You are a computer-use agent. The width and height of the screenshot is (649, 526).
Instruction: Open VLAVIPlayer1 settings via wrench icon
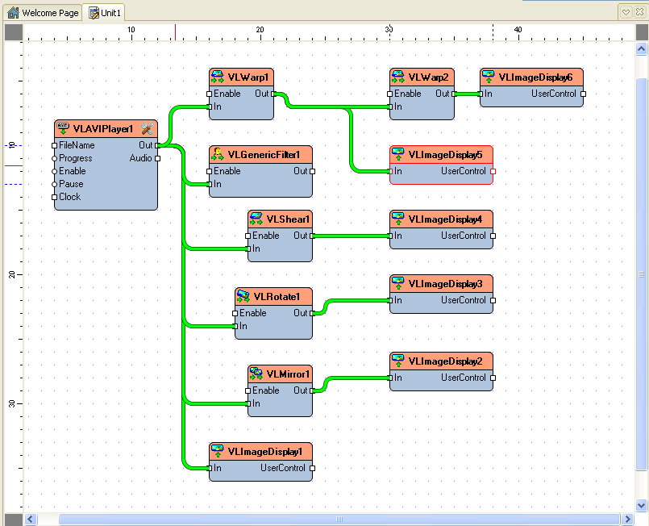point(148,129)
